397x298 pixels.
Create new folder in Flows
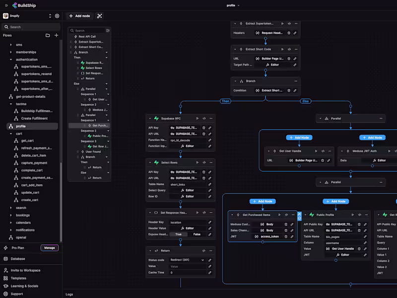pos(48,35)
